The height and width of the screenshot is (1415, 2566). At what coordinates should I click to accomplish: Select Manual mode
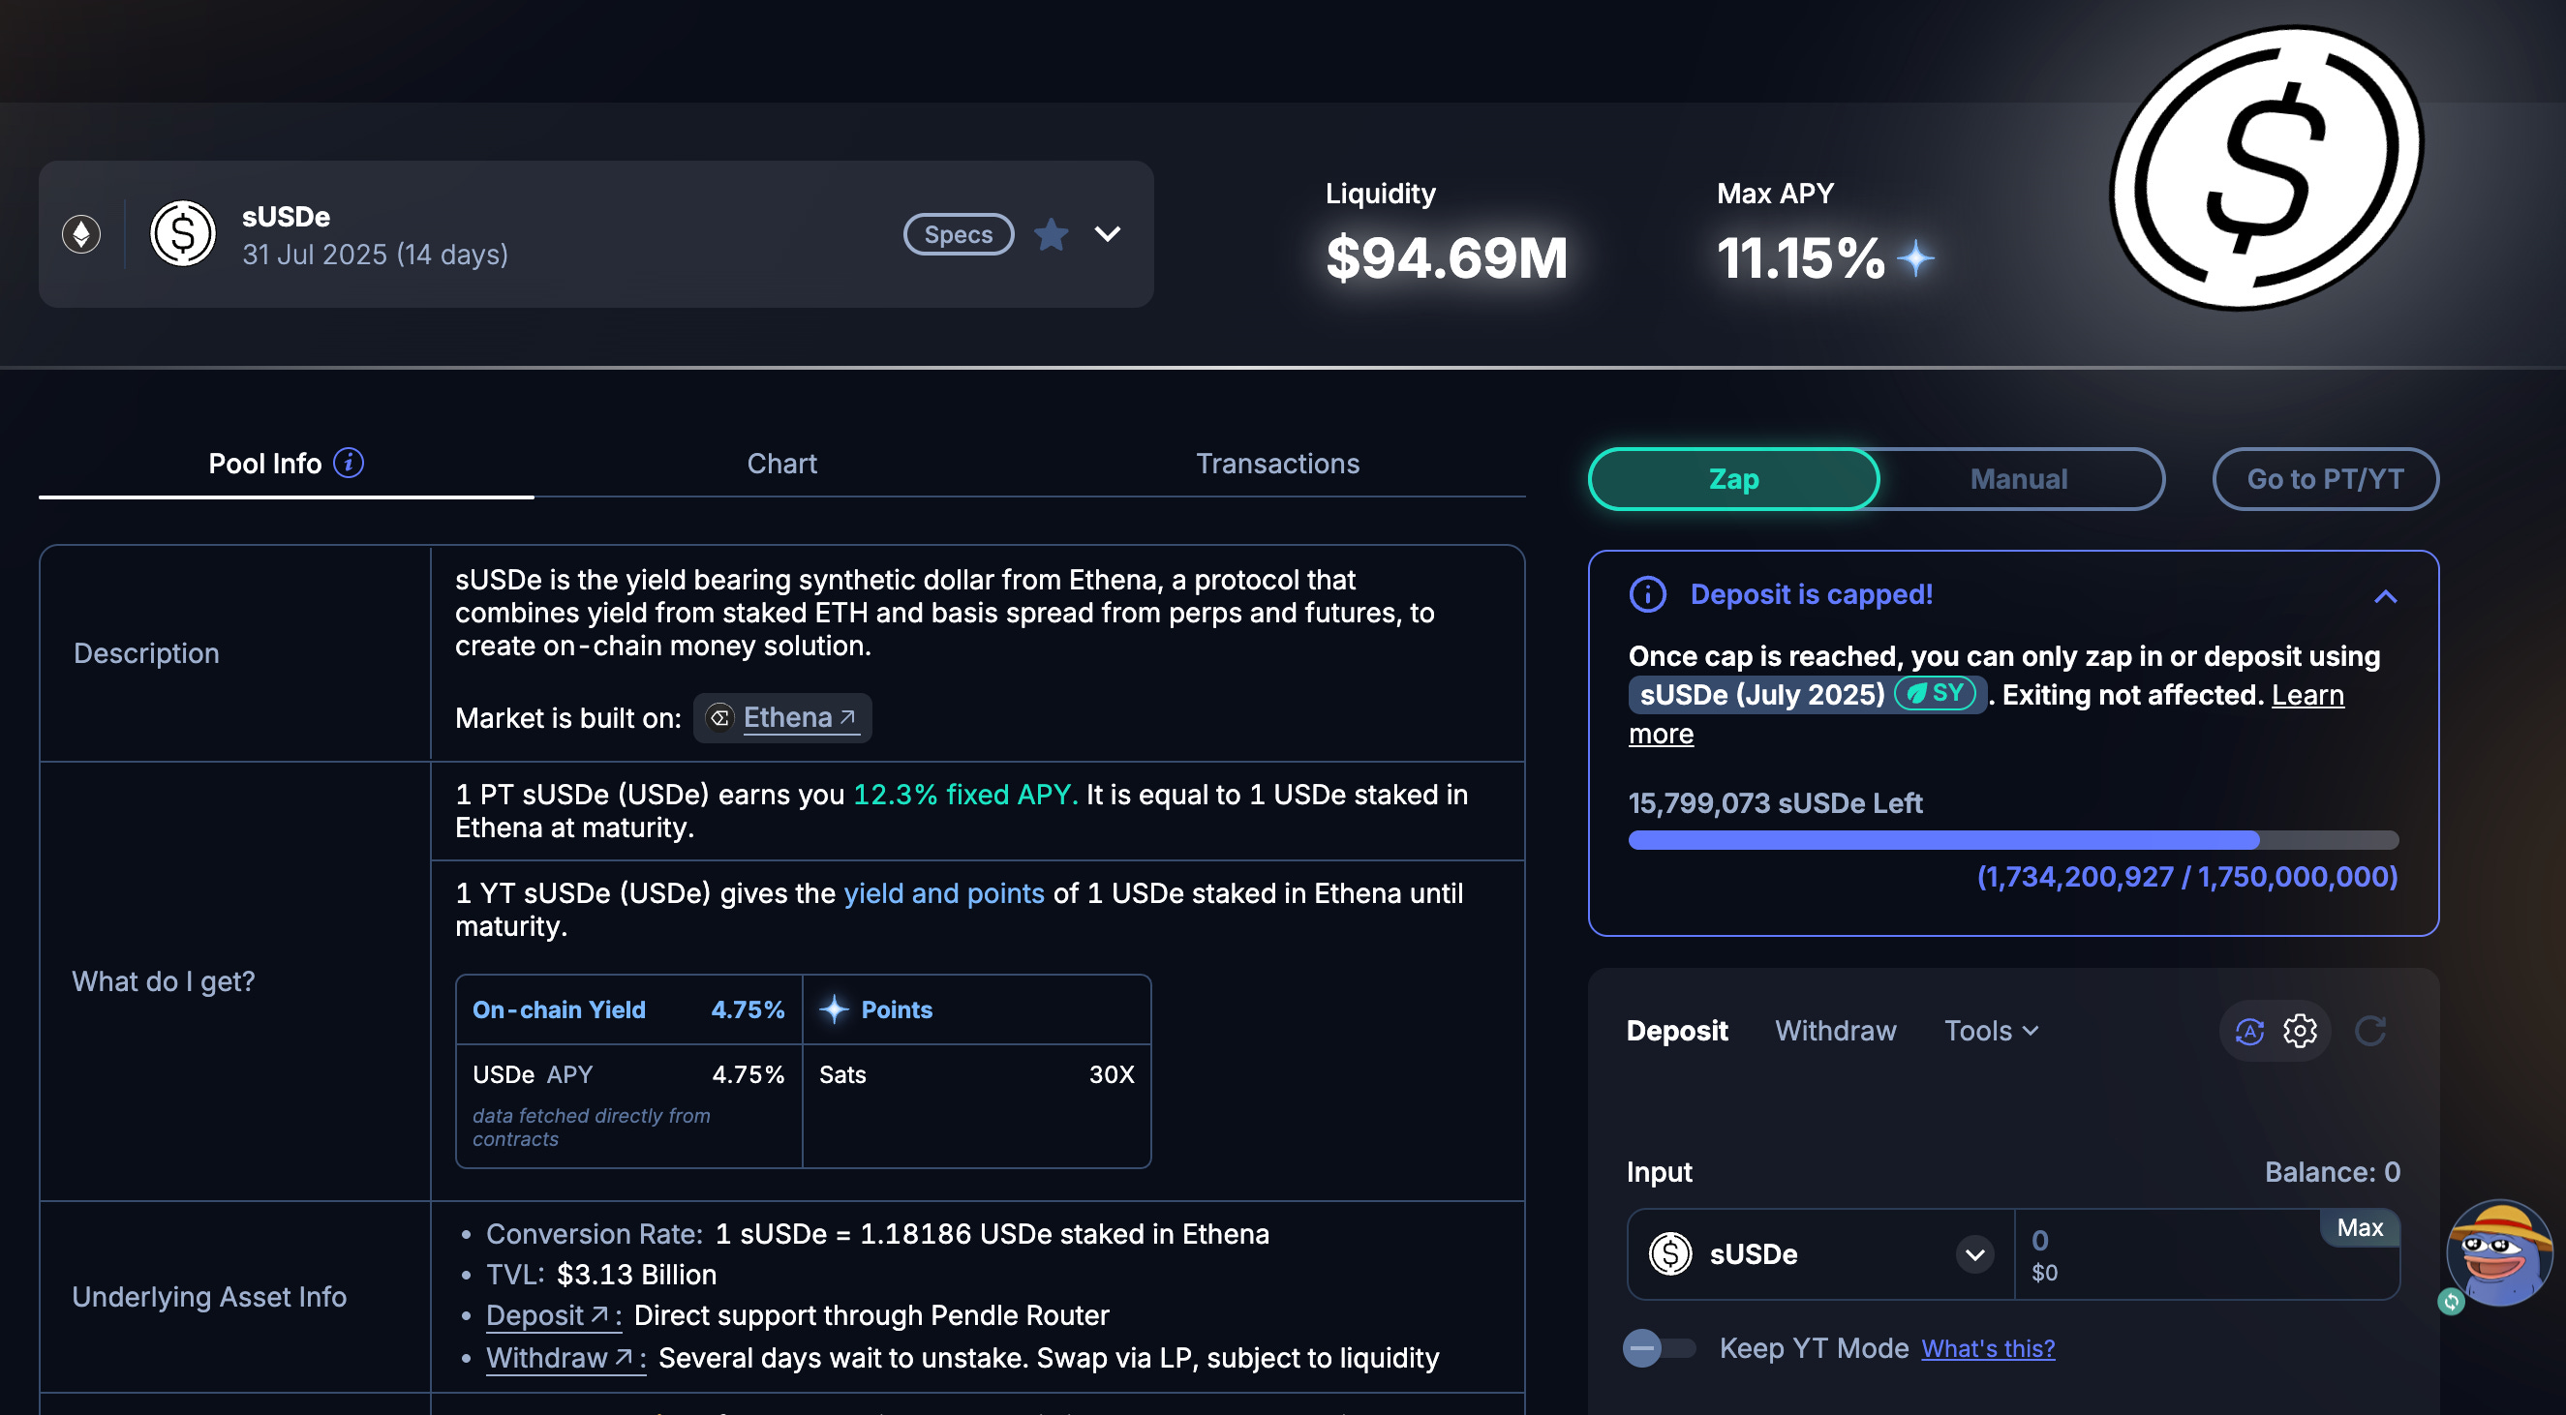coord(2018,479)
